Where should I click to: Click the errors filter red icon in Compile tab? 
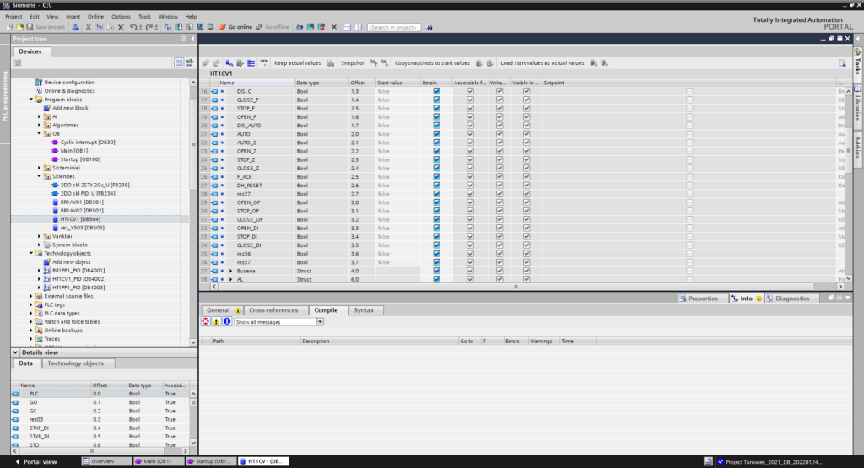(206, 321)
